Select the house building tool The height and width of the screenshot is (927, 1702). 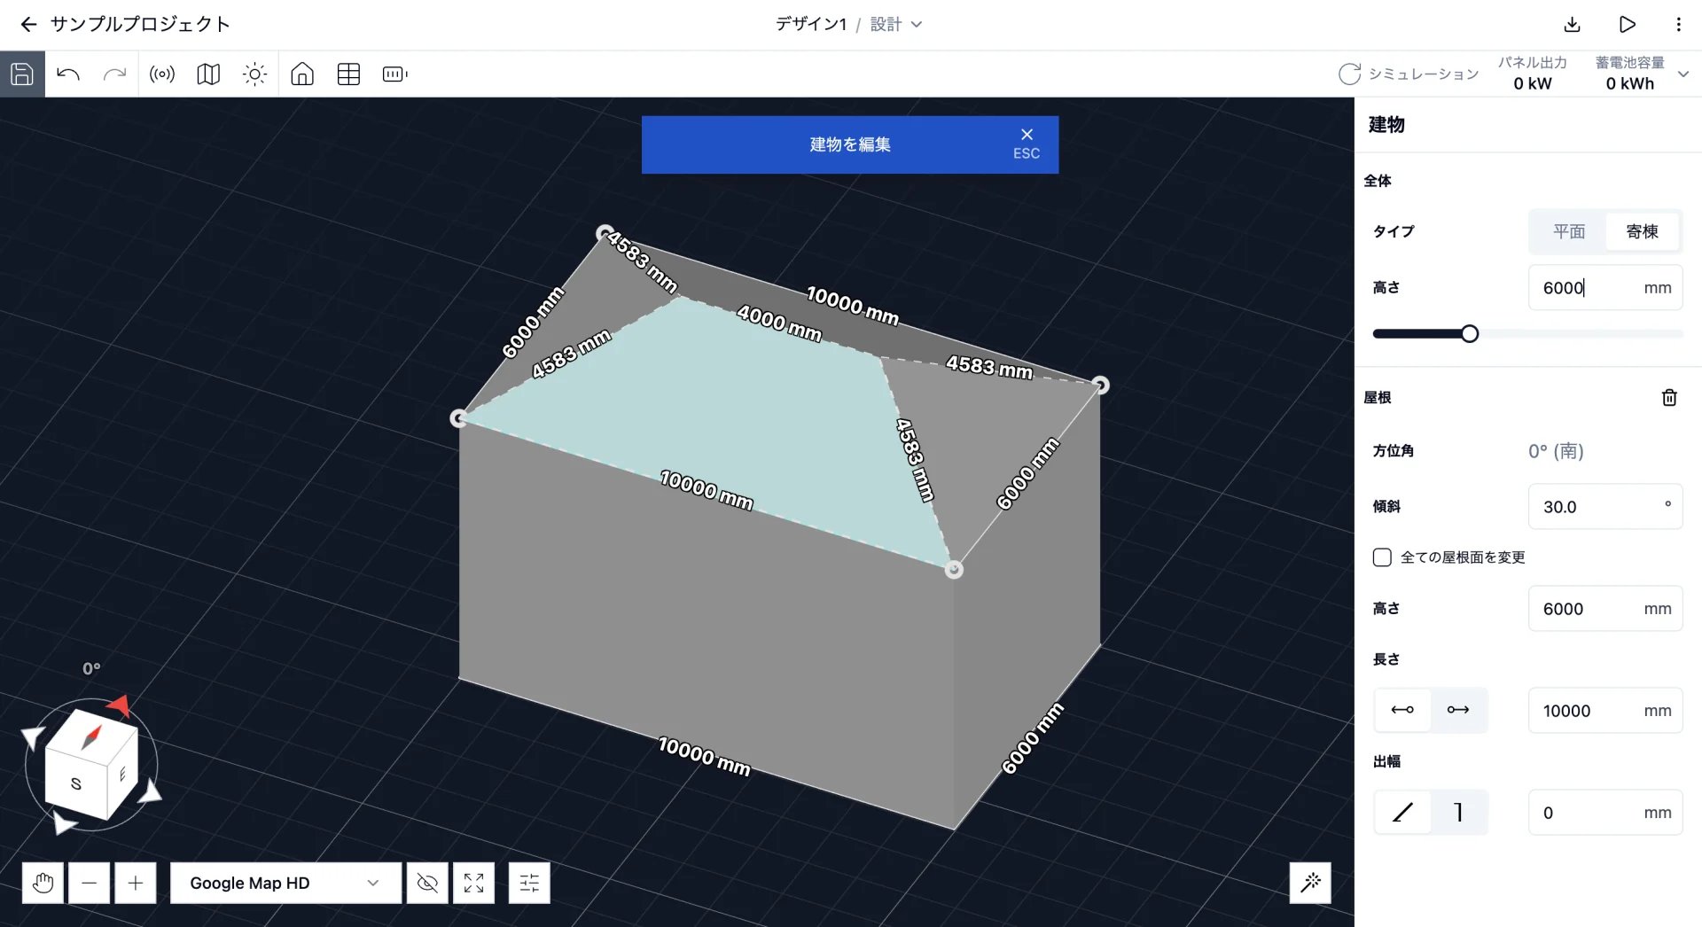click(x=302, y=74)
